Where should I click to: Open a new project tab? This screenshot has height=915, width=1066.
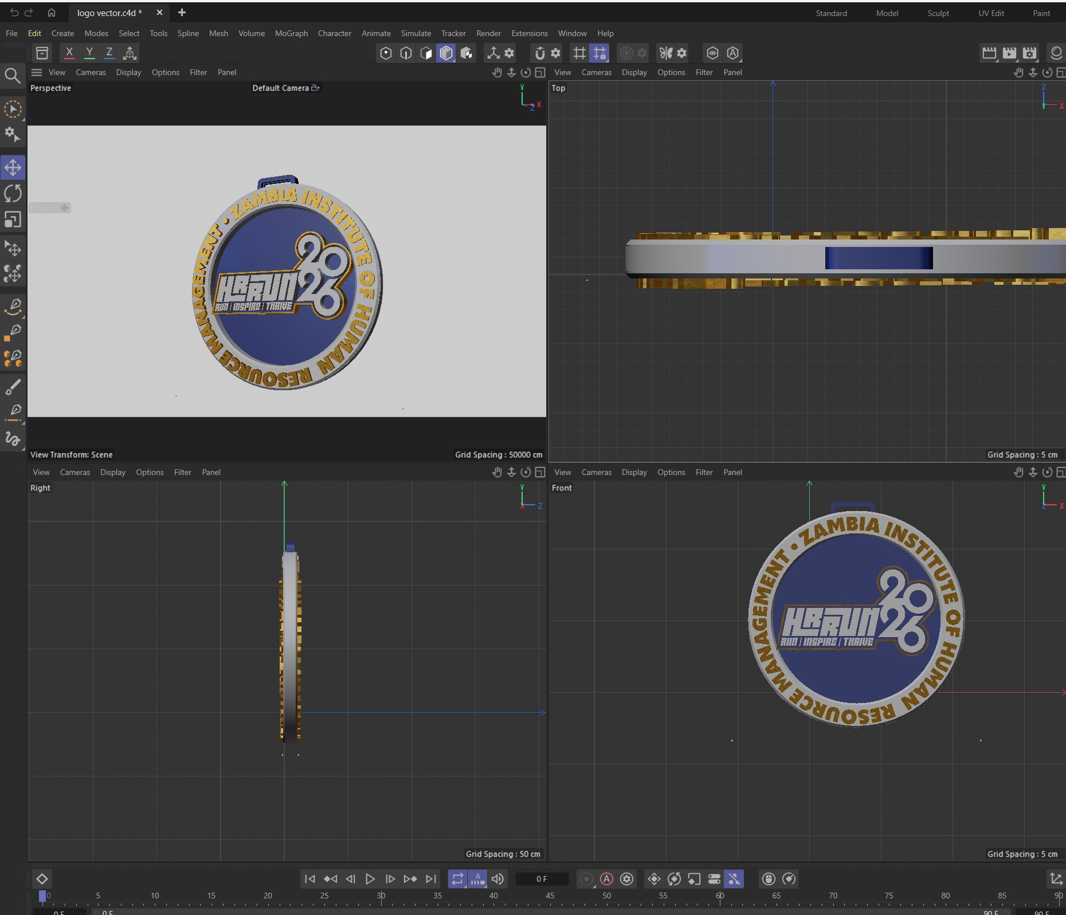(182, 13)
